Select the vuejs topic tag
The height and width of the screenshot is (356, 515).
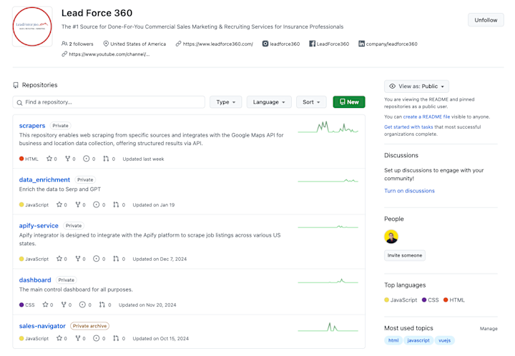[x=444, y=340]
